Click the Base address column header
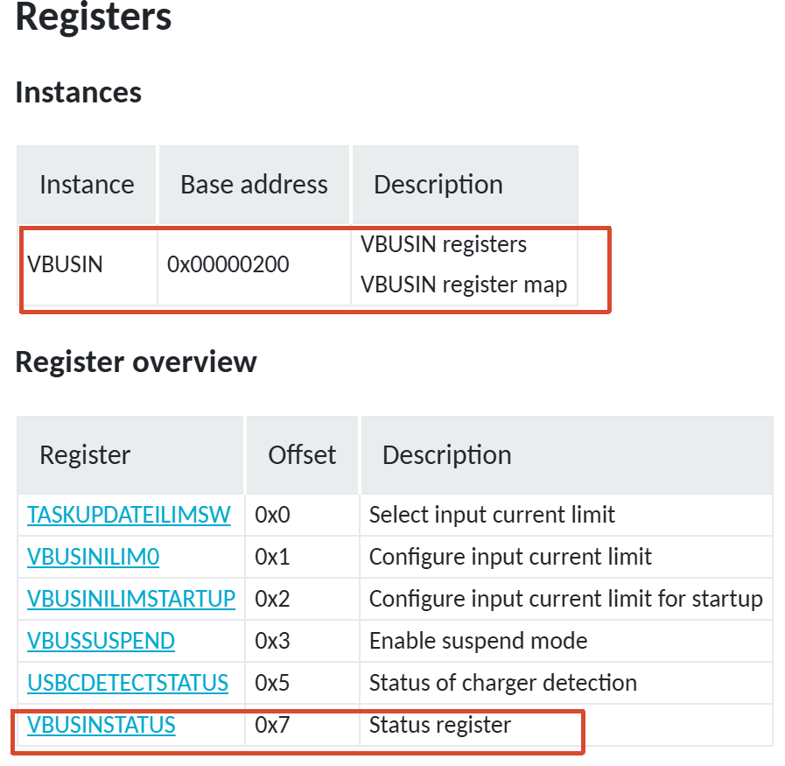 click(x=255, y=185)
